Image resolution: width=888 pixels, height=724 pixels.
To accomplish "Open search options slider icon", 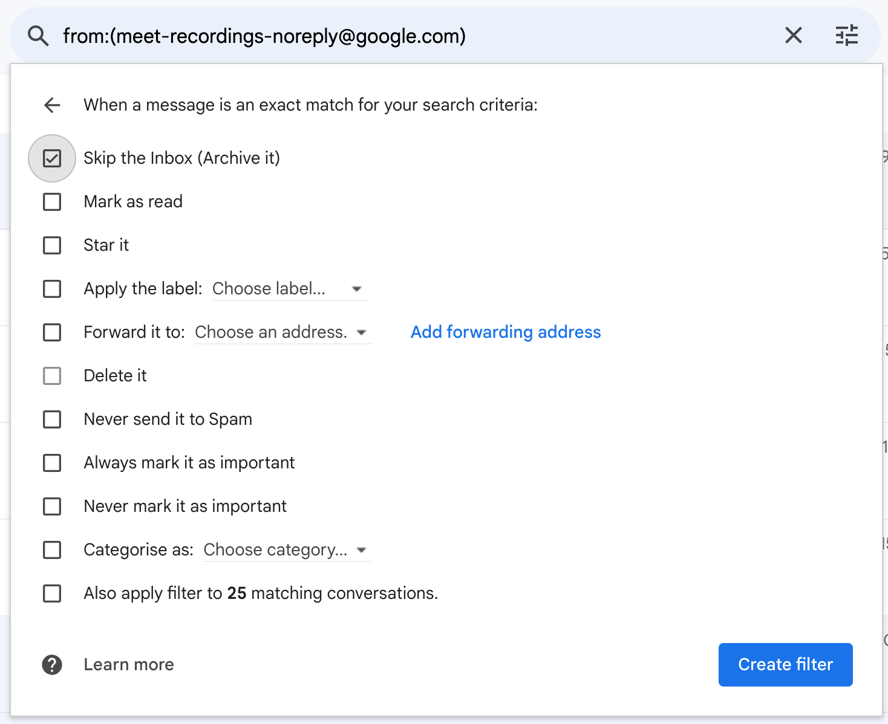I will [846, 36].
